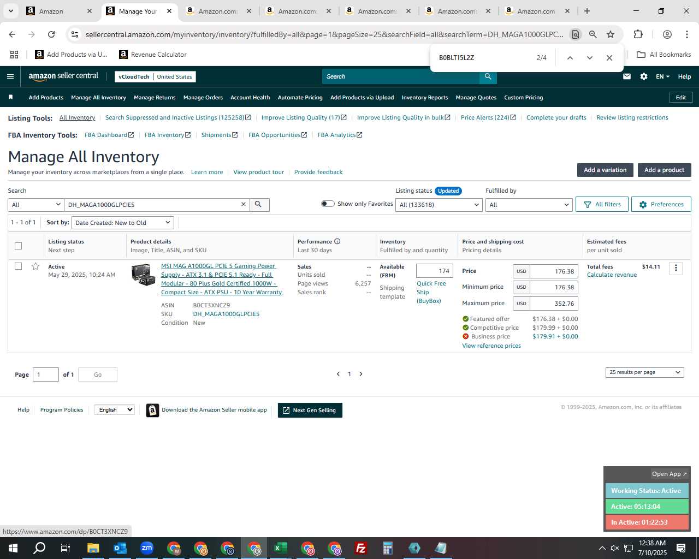Favorite the MSI MAG A1000GL listing star
Image resolution: width=699 pixels, height=559 pixels.
[x=35, y=266]
